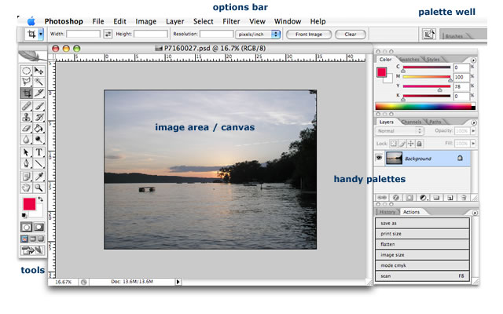Screen dimensions: 503x314
Task: Select the Magic Wand tool
Action: point(39,82)
